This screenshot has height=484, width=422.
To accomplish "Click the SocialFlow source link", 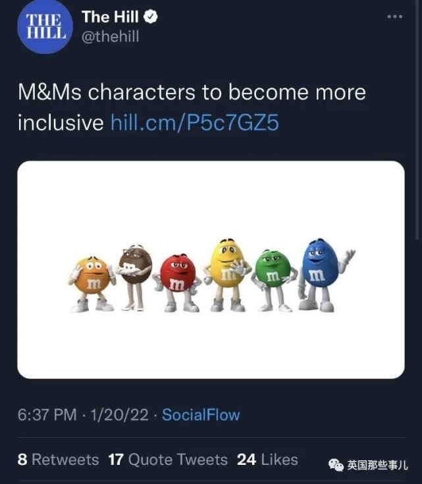I will (x=201, y=415).
